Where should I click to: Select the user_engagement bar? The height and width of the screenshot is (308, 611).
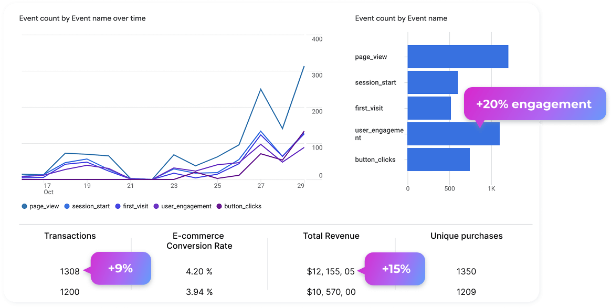coord(436,134)
